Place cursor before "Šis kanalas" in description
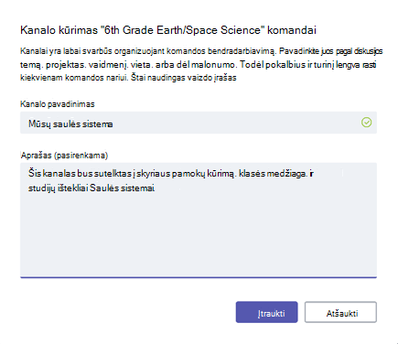This screenshot has width=398, height=344. [28, 173]
